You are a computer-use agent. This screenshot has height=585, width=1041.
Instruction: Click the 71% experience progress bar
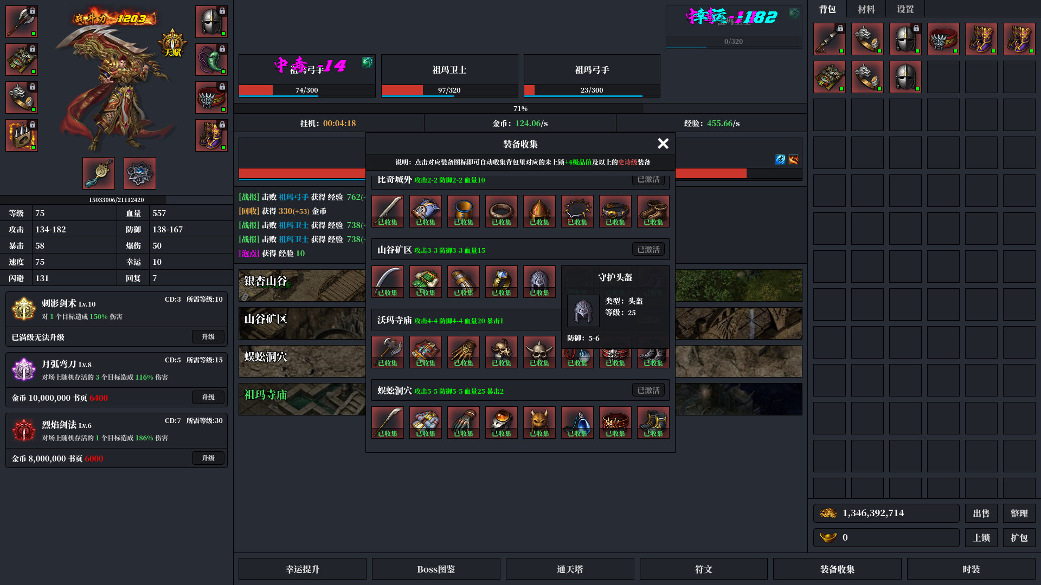[x=520, y=108]
